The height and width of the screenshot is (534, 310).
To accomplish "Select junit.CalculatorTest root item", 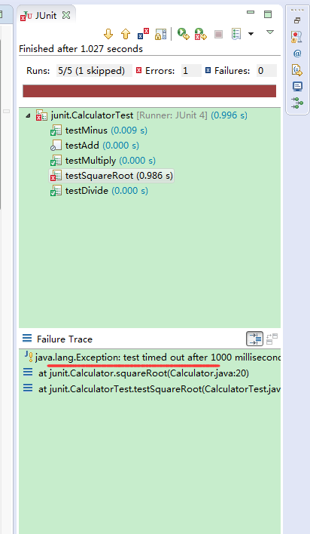I will 141,115.
